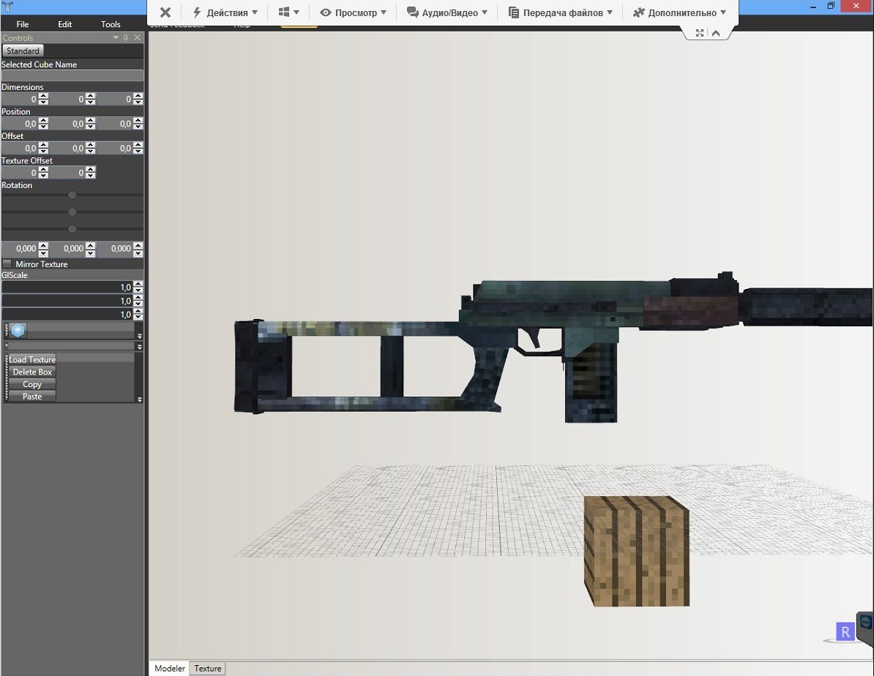Open the Tools menu
The image size is (874, 676).
110,23
